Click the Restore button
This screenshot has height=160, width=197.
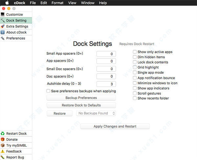[x=59, y=113]
